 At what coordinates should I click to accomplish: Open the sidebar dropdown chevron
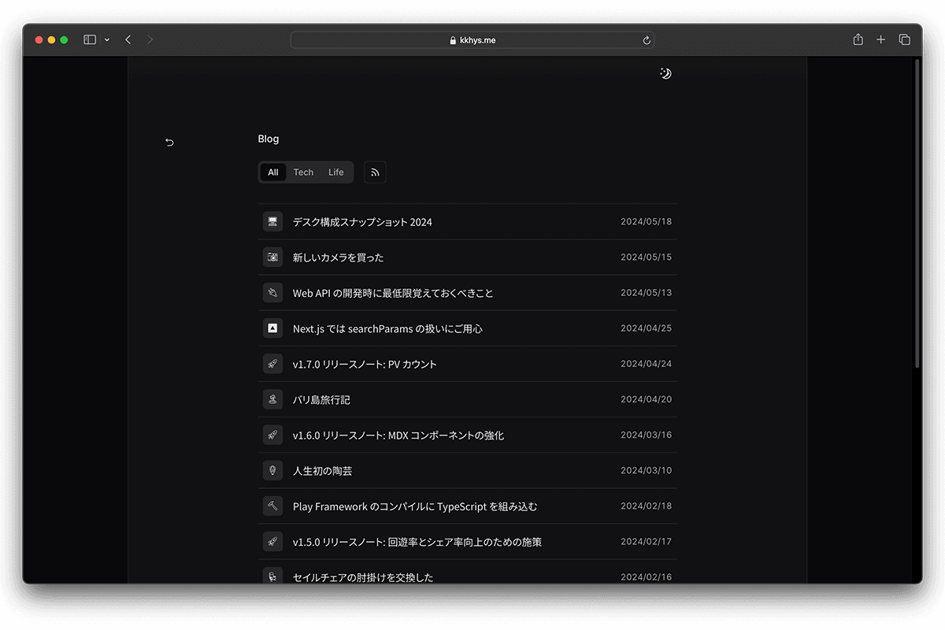106,39
